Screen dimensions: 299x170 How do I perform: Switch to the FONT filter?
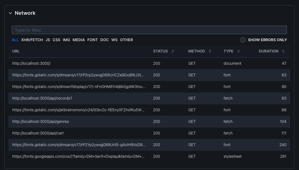[93, 40]
